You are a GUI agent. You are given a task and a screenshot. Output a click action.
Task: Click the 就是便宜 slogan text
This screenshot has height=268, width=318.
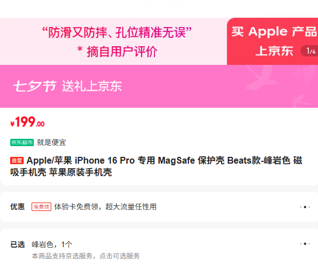click(51, 142)
